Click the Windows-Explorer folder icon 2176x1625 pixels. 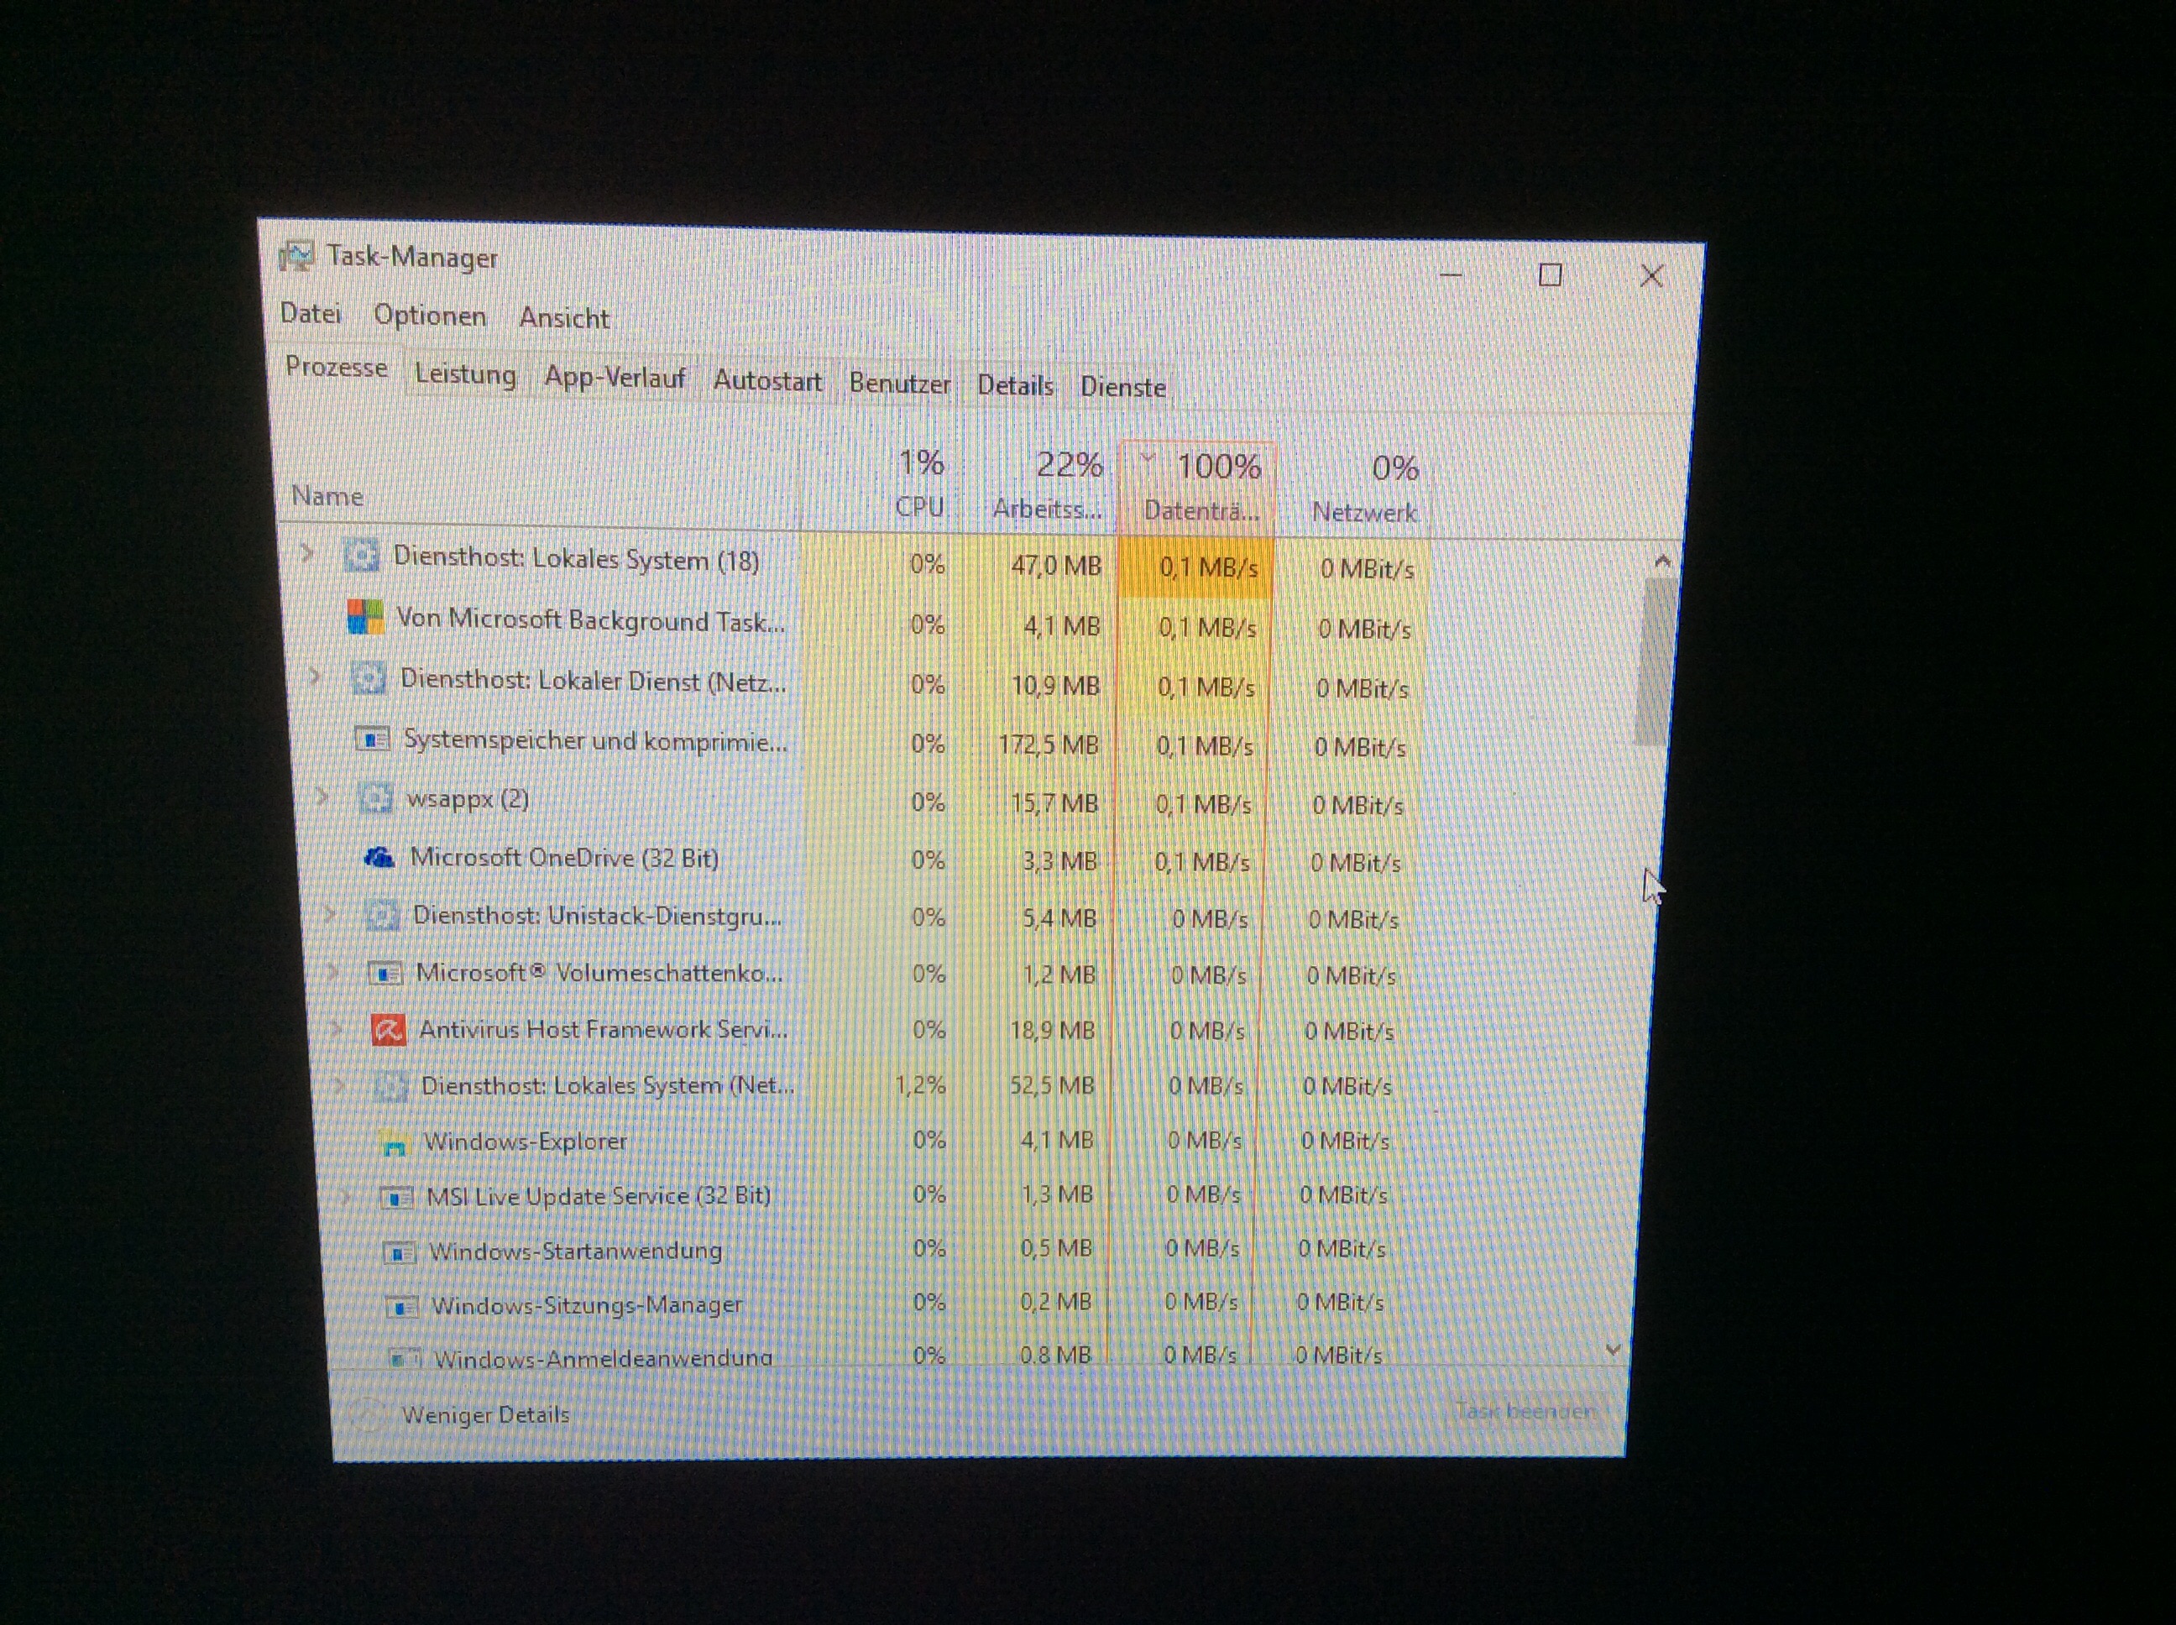395,1142
